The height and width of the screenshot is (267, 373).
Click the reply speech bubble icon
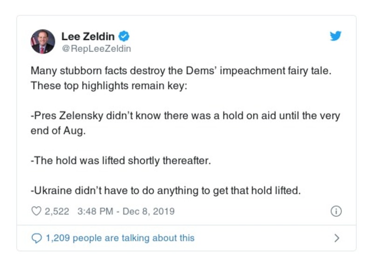coord(36,238)
